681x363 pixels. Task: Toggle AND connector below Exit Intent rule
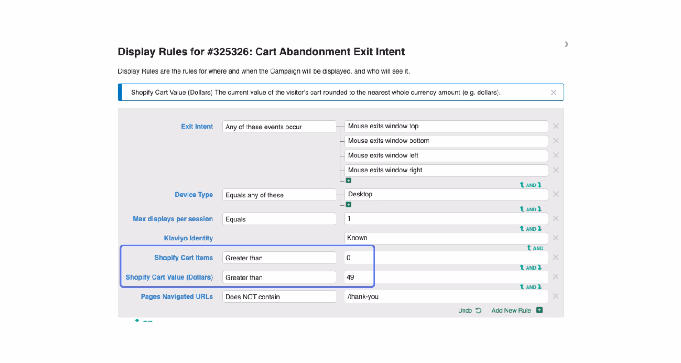tap(531, 185)
